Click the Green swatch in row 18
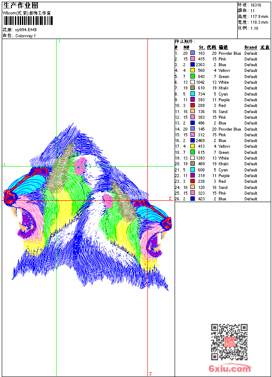The image size is (272, 377). (x=193, y=153)
